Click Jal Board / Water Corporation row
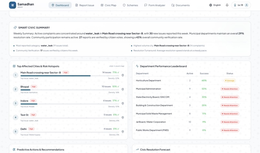 point(191,122)
